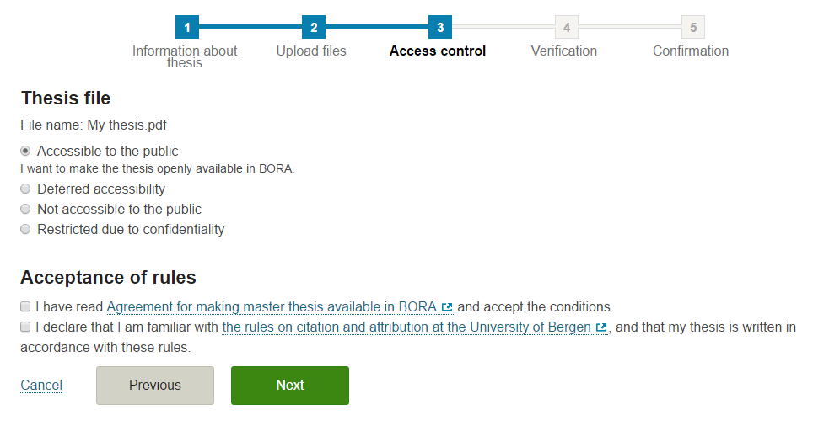Choose Restricted due to confidentiality option

tap(25, 229)
